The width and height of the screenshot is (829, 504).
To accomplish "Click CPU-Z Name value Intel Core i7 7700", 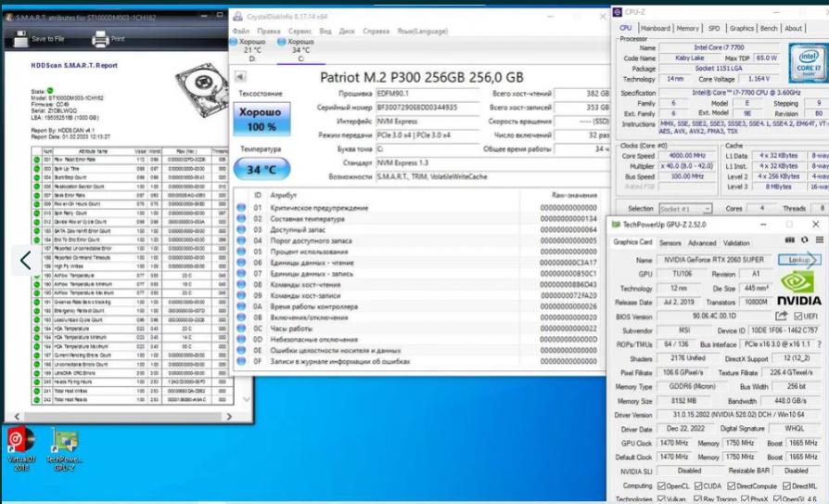I will click(x=719, y=47).
